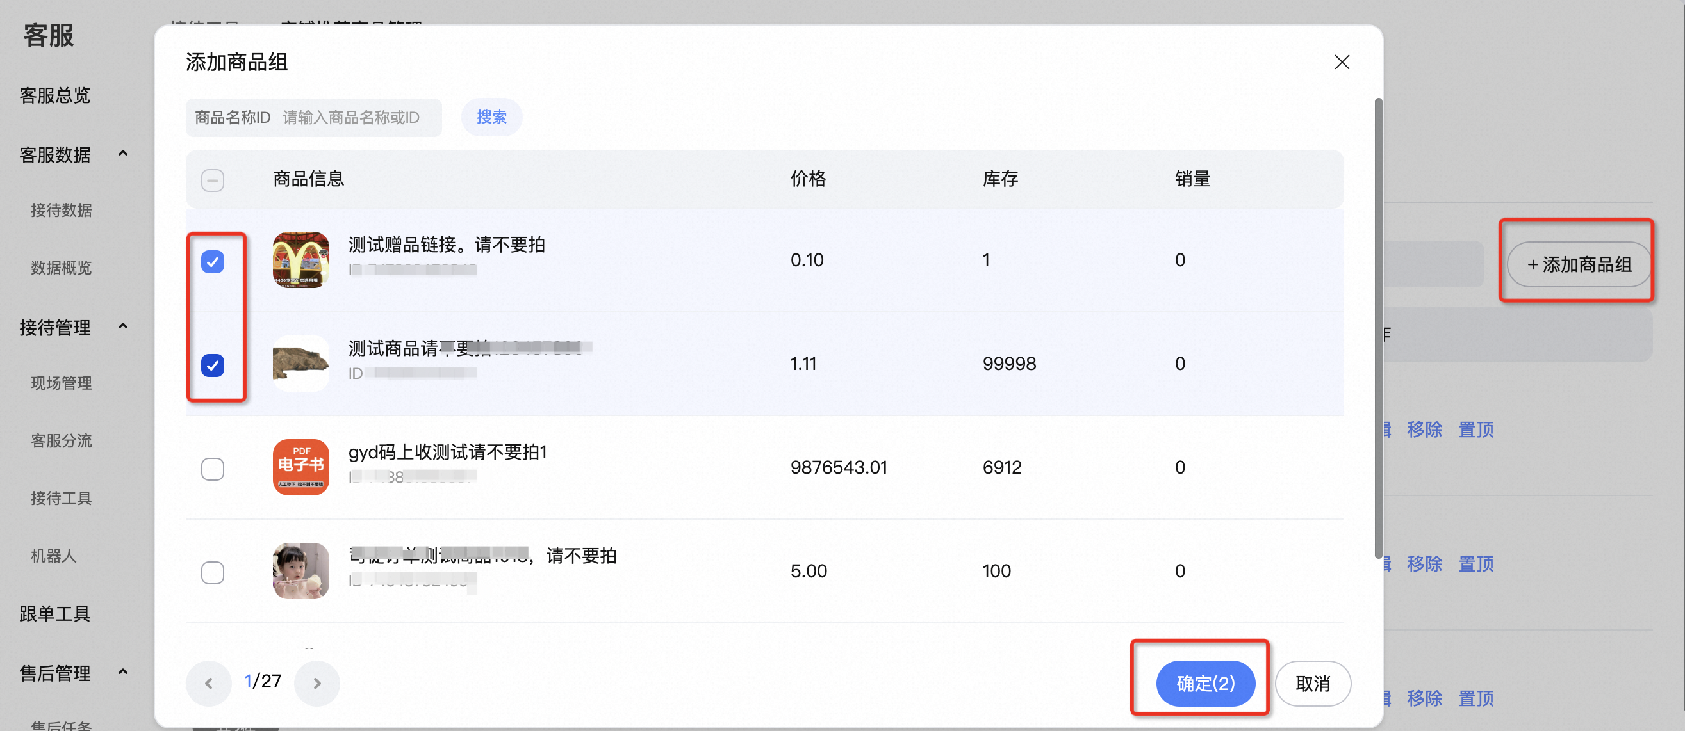Click the McDonald's product thumbnail

click(x=301, y=260)
